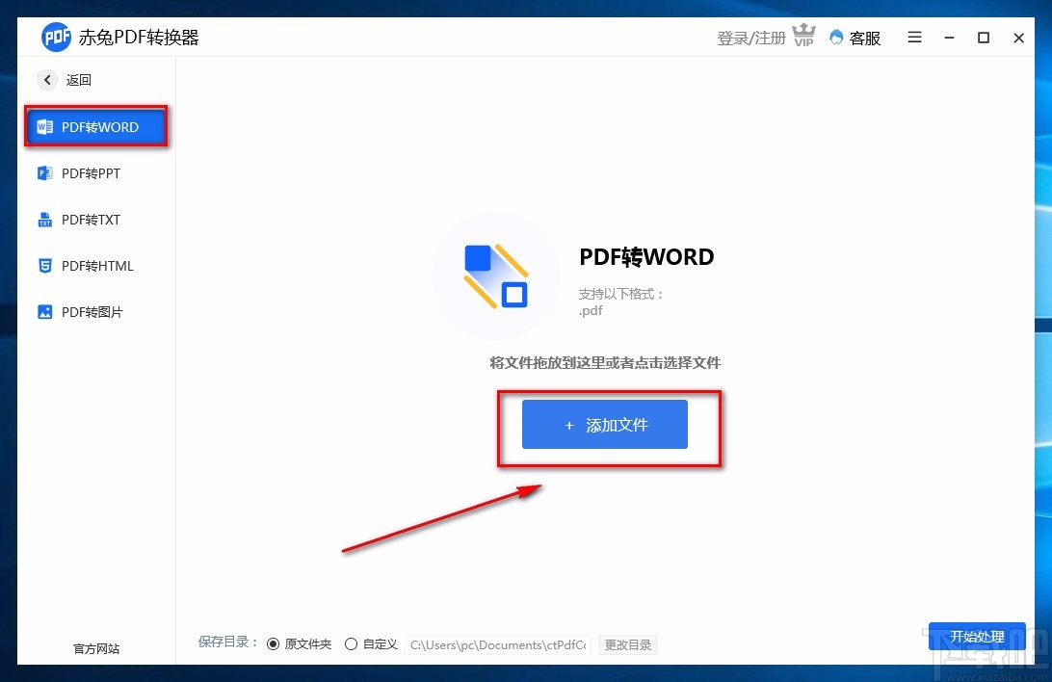Start processing with 开始处理

point(977,637)
